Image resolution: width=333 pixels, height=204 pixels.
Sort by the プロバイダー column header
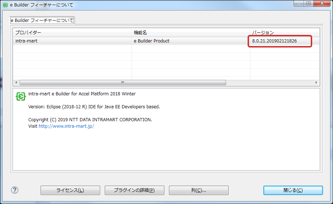pyautogui.click(x=72, y=33)
